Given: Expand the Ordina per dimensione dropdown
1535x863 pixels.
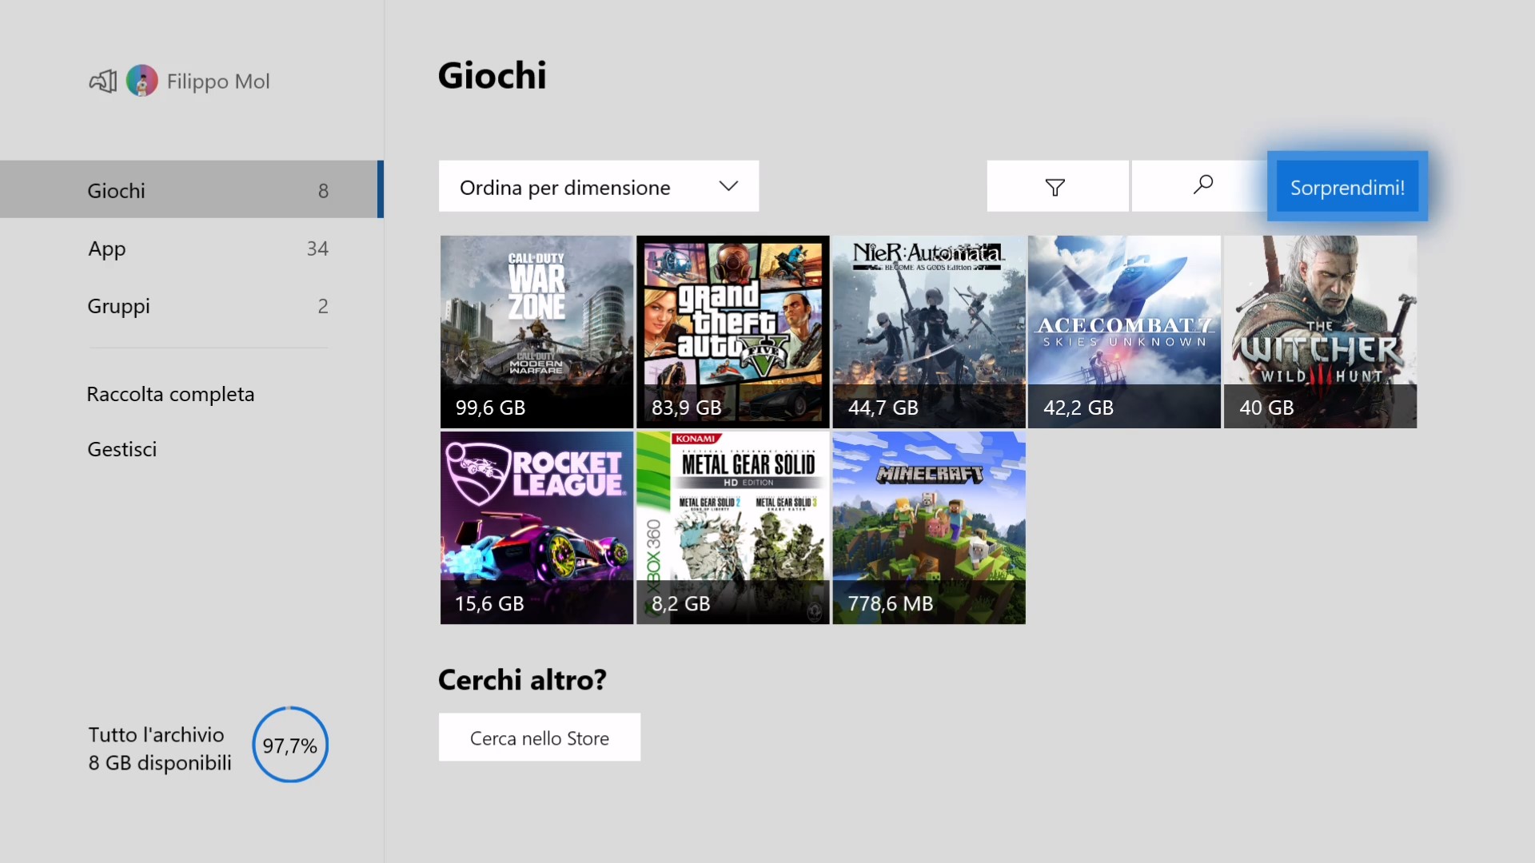Looking at the screenshot, I should click(599, 186).
